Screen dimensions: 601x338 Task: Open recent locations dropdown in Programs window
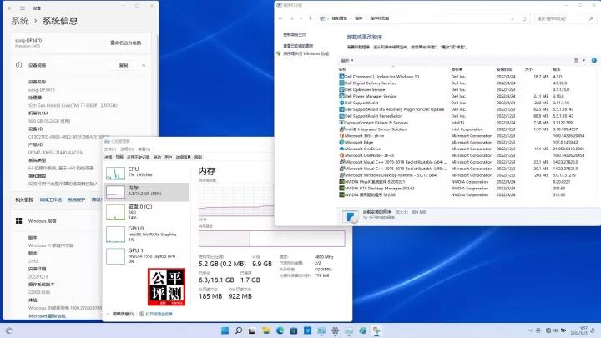point(301,18)
